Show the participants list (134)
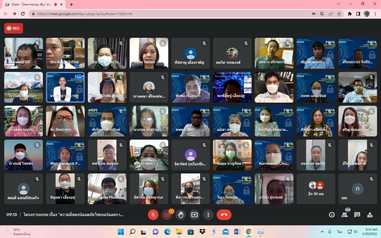The height and width of the screenshot is (238, 381). click(344, 215)
